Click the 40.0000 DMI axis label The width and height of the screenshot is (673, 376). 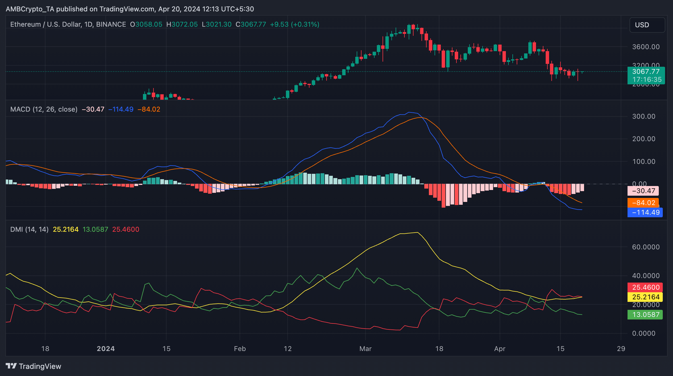click(646, 276)
